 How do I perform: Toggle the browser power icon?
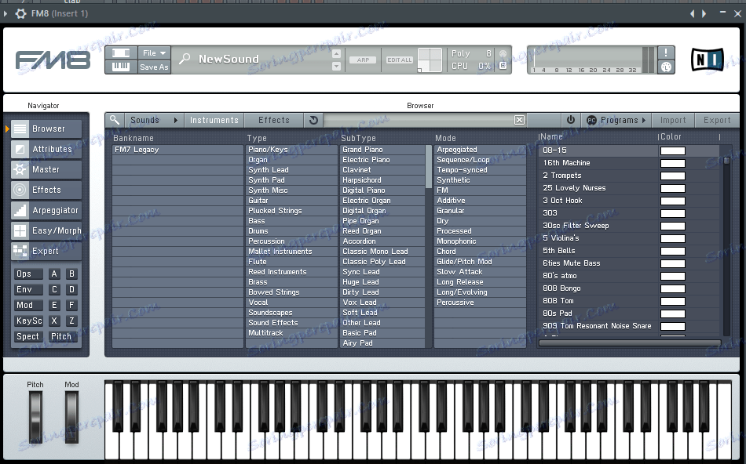click(x=570, y=120)
